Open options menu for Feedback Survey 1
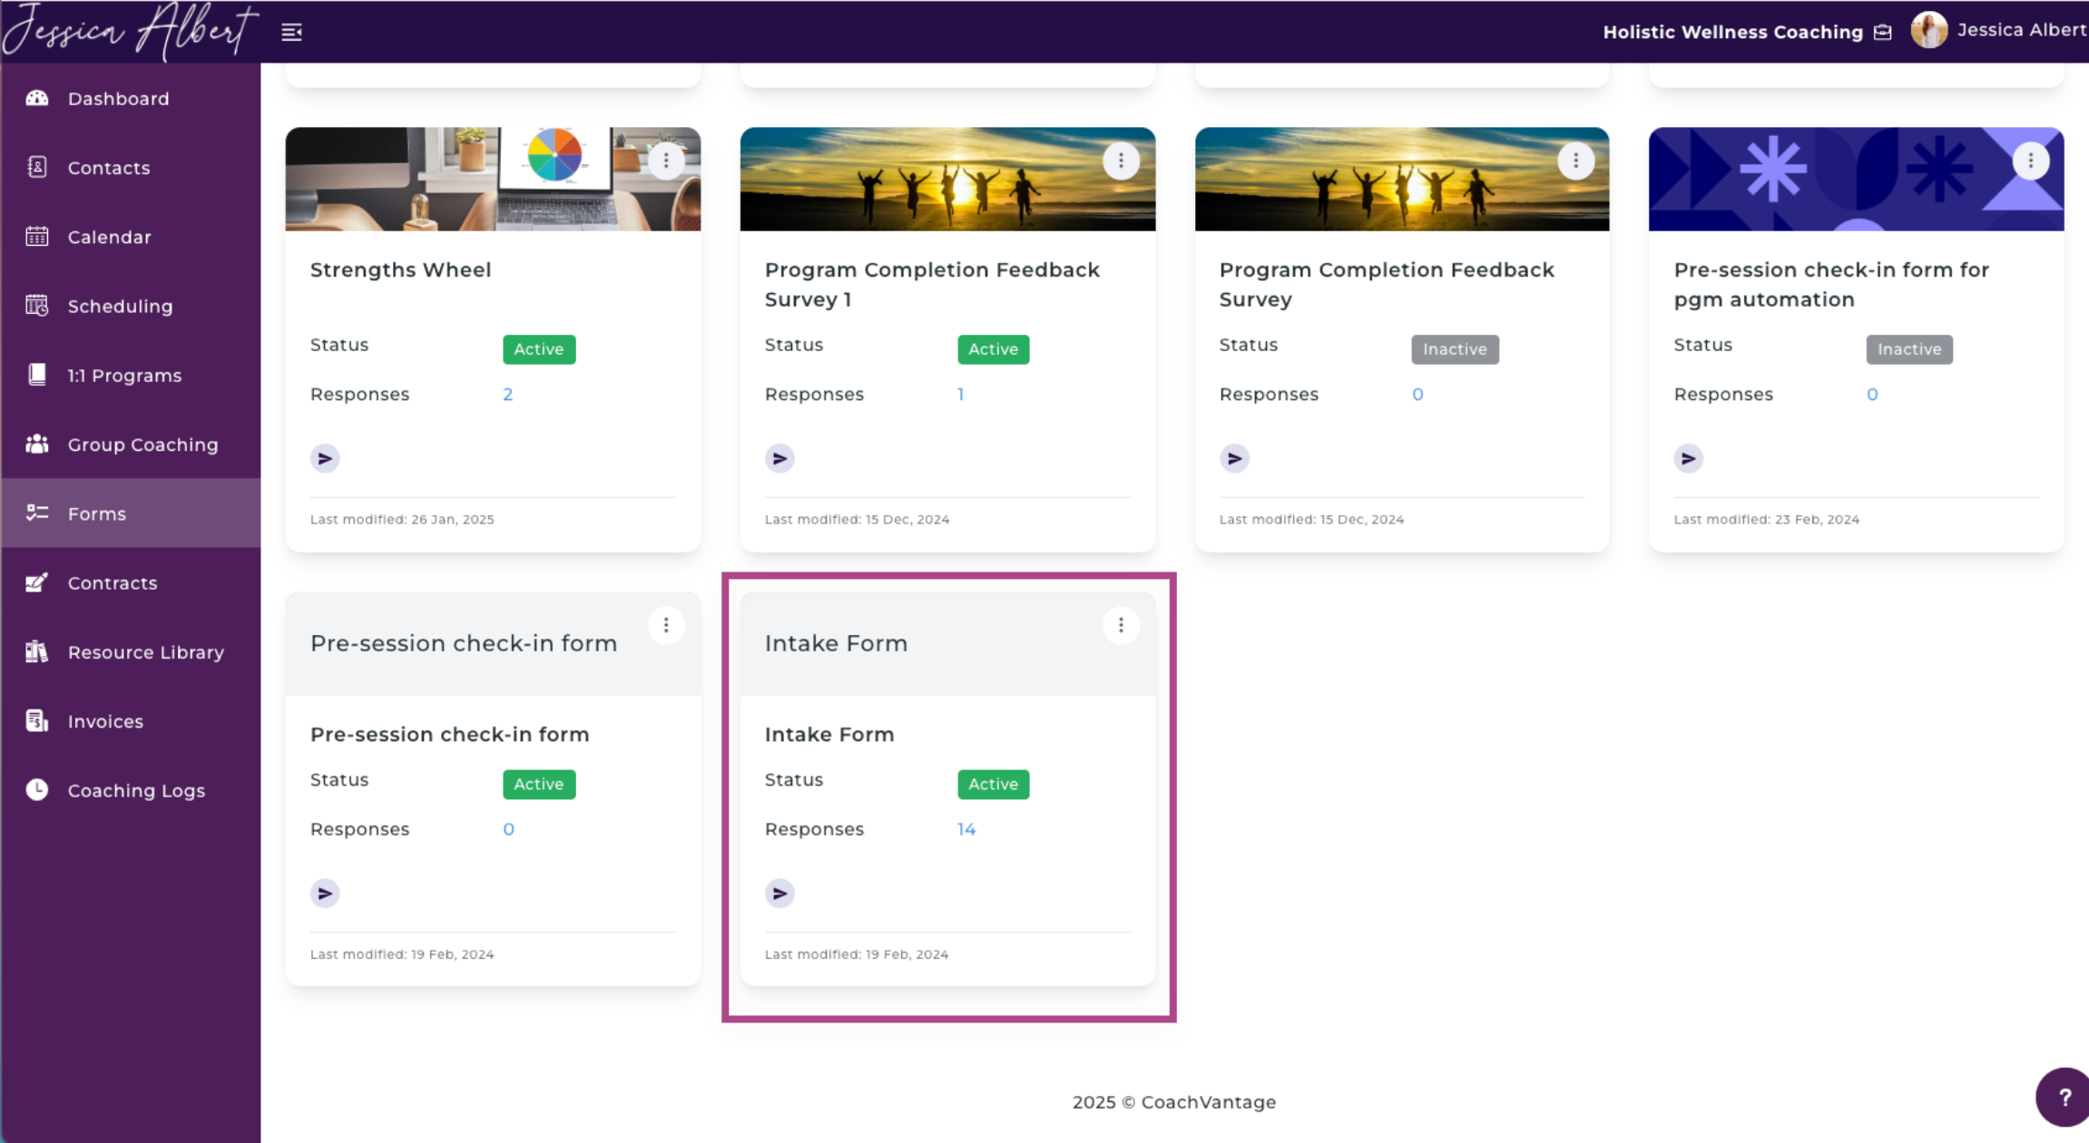Screen dimensions: 2089x1143 (1121, 161)
